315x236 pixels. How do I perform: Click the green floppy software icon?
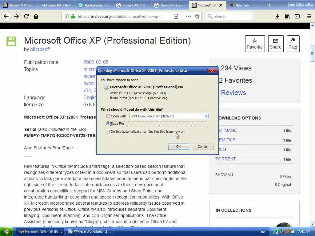pos(11,41)
